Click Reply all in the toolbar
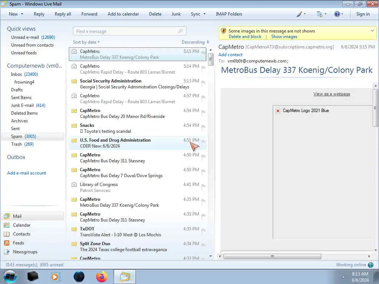 tap(63, 14)
